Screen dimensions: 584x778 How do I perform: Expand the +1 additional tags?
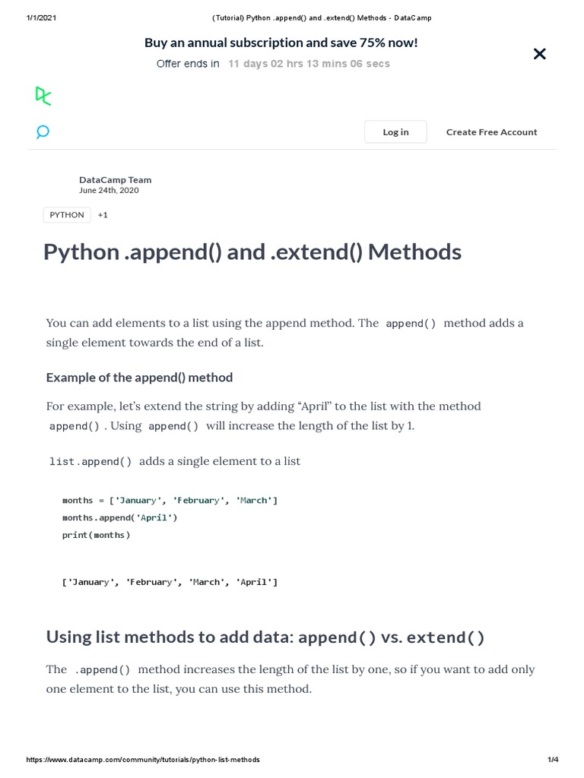click(x=103, y=215)
